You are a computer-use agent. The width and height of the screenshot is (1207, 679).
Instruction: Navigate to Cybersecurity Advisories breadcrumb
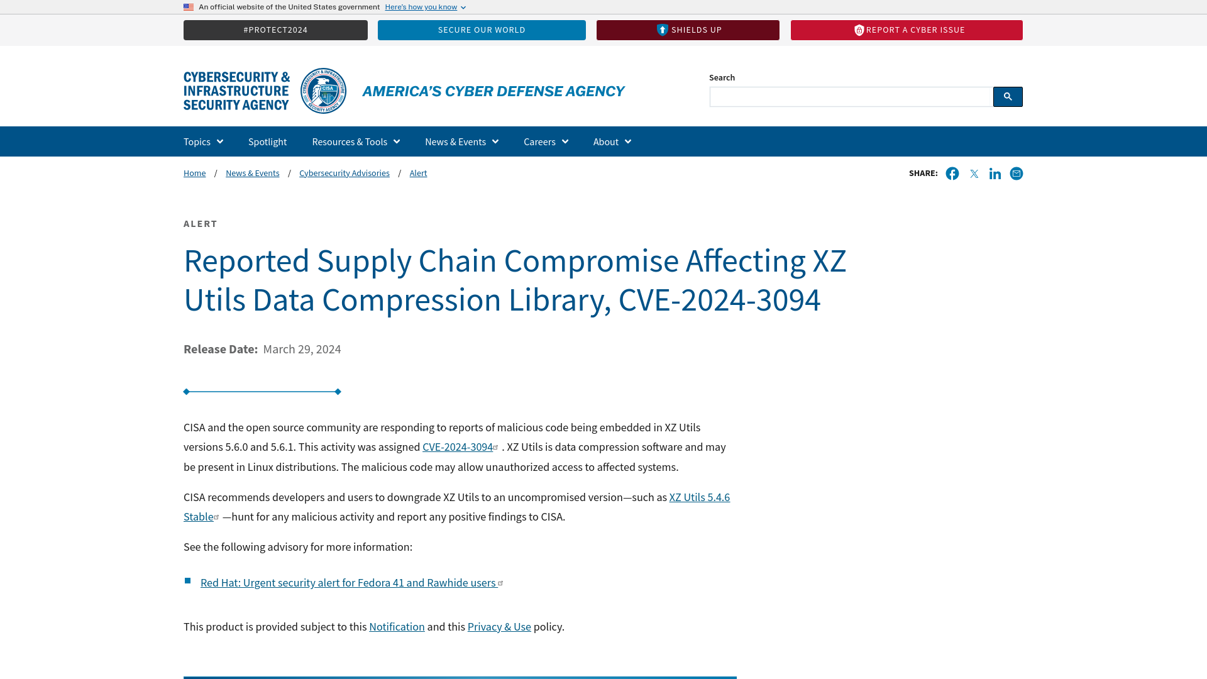344,172
